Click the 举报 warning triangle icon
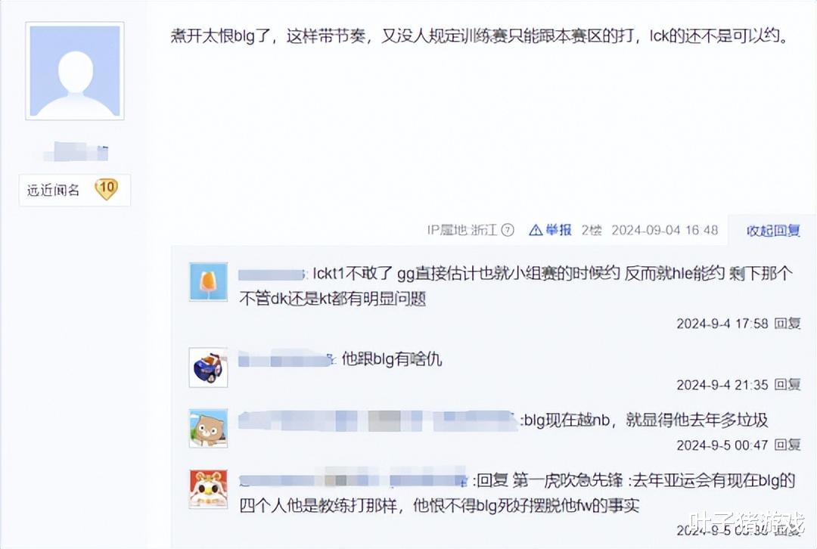Screen dimensions: 817x549 [536, 230]
